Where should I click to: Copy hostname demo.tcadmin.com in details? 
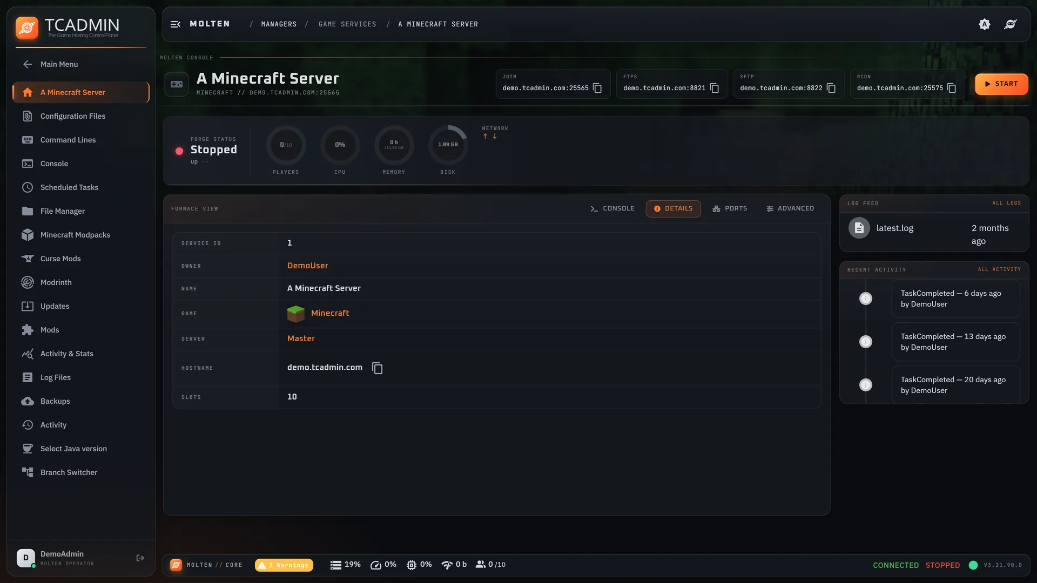pyautogui.click(x=378, y=368)
